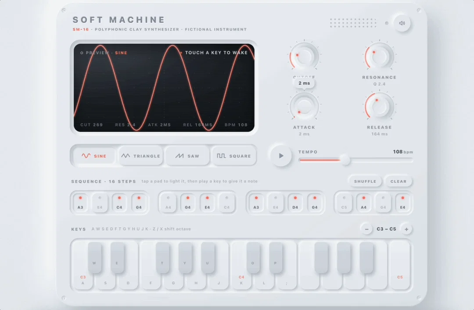Shift octave down with the minus button
The image size is (474, 310).
(366, 229)
